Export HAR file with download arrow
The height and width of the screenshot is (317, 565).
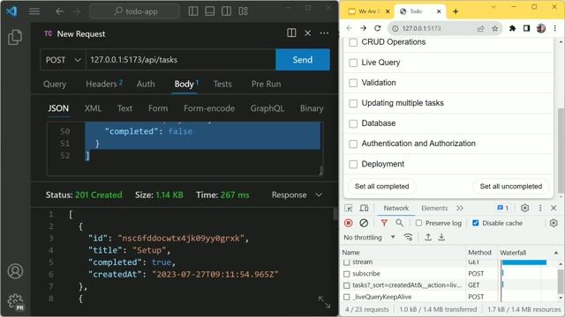click(441, 237)
